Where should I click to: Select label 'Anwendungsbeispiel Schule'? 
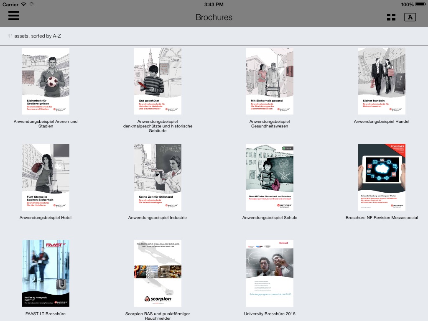[x=270, y=217]
